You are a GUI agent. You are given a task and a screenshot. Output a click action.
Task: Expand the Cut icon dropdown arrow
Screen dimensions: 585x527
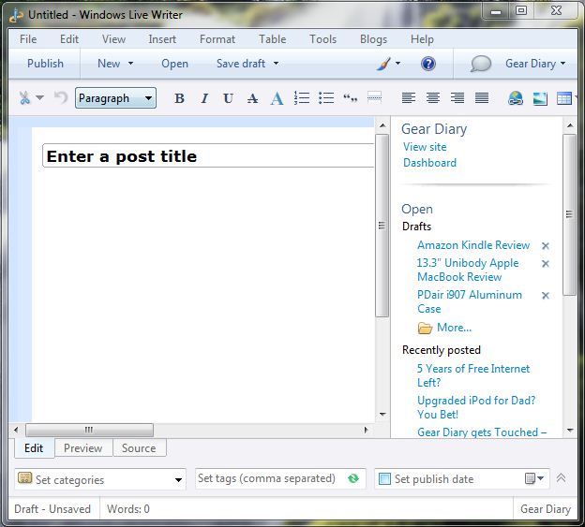[40, 98]
